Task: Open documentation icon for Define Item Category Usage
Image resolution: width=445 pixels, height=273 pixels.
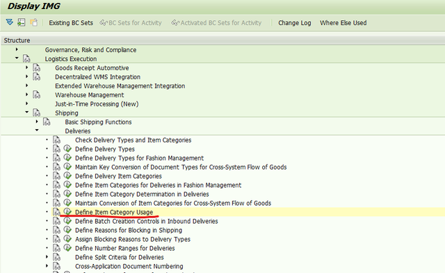Action: pos(56,212)
